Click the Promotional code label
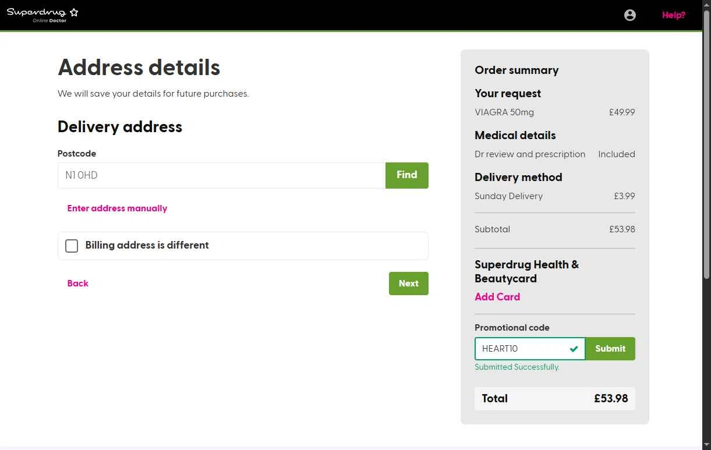The height and width of the screenshot is (450, 711). [x=512, y=328]
